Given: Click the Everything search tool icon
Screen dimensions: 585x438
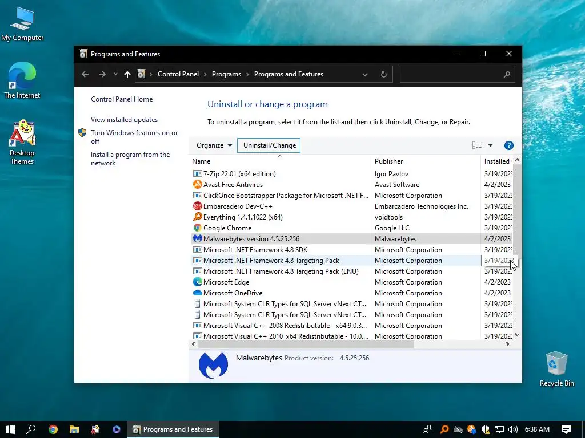Looking at the screenshot, I should coord(197,217).
